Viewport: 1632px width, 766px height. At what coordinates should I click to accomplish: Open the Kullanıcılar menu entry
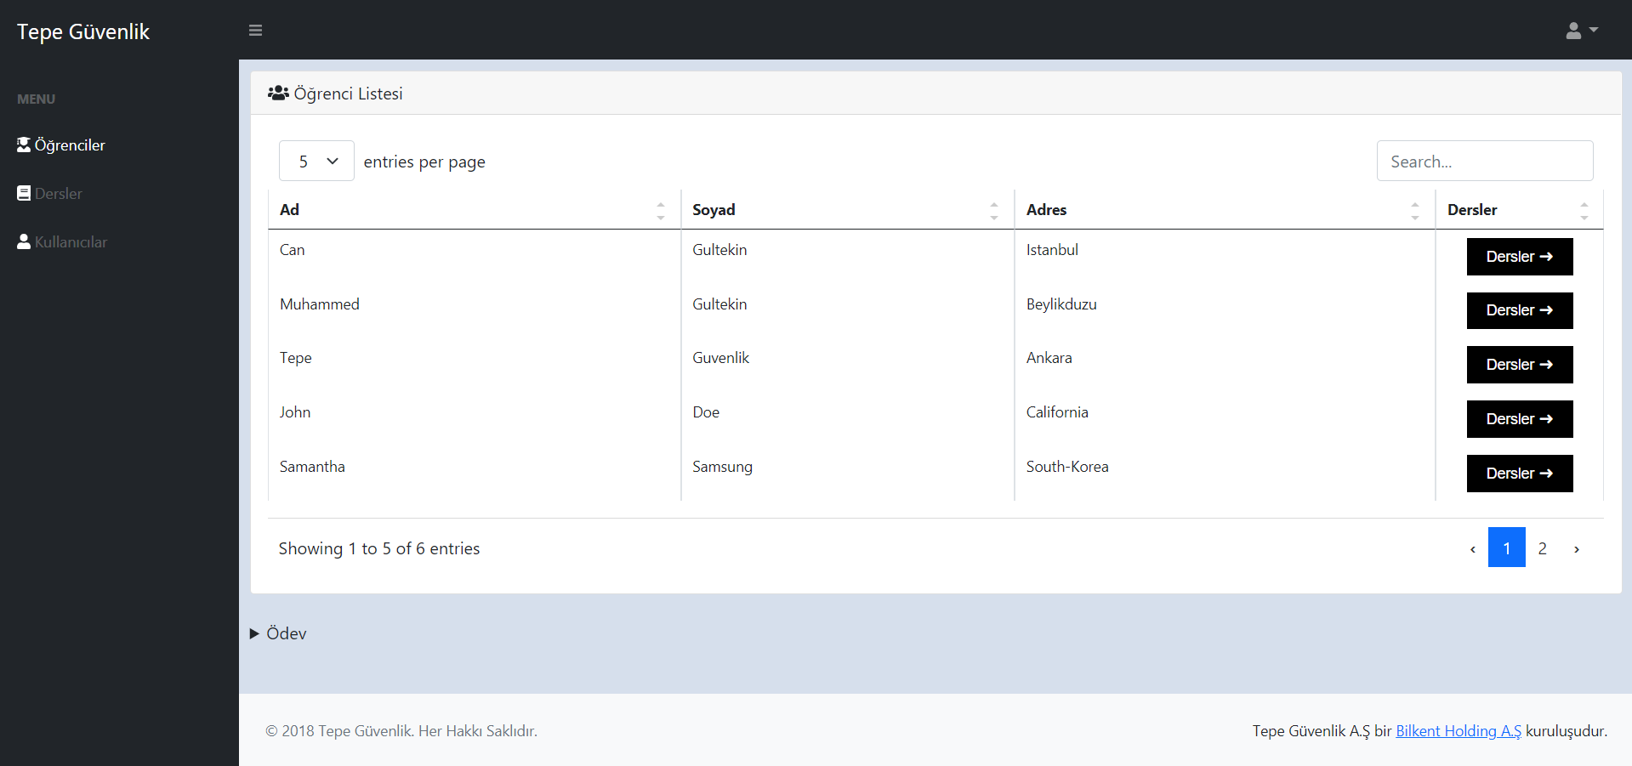(70, 241)
